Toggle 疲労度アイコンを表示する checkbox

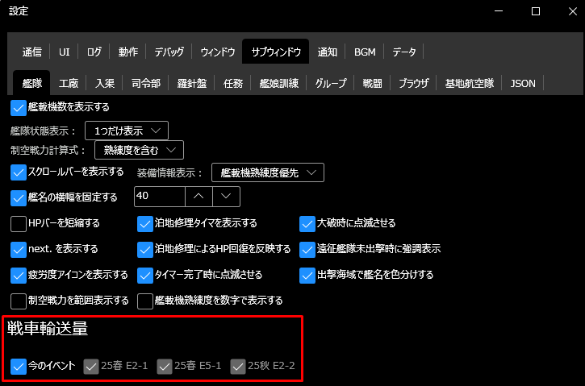(19, 276)
